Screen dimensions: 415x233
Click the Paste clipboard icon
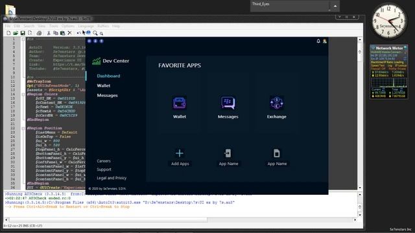point(62,33)
